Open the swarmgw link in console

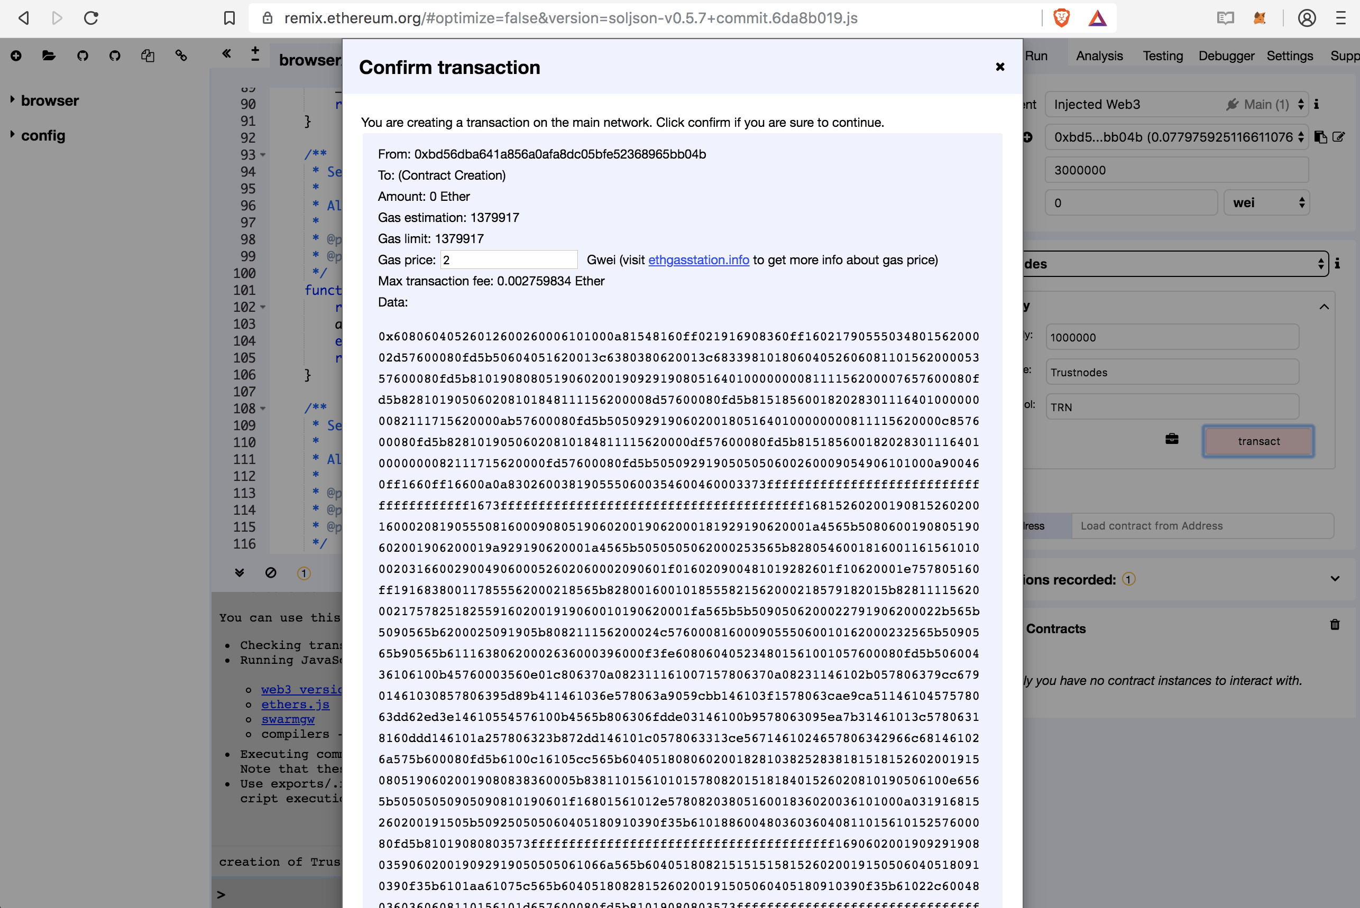[x=288, y=719]
